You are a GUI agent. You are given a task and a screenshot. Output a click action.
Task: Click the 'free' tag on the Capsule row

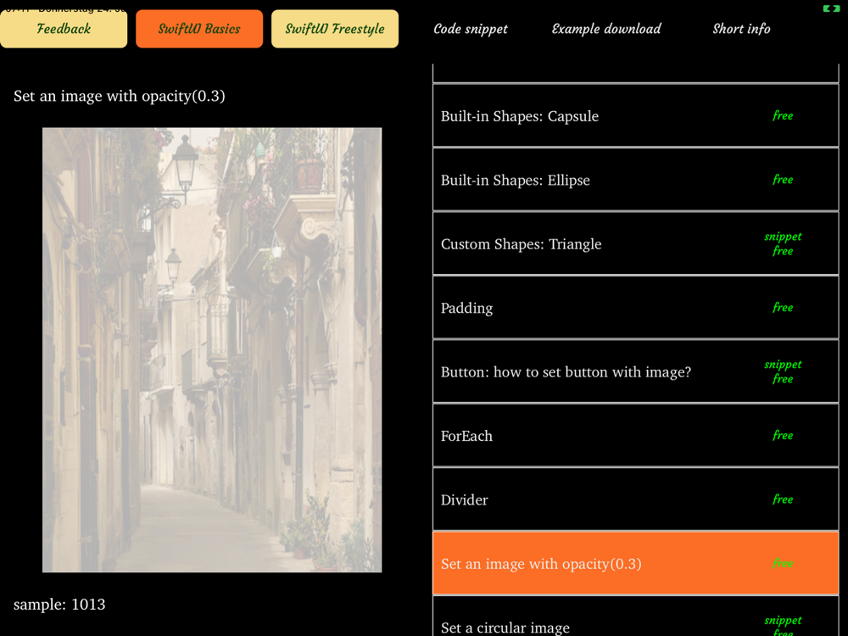[x=783, y=115]
